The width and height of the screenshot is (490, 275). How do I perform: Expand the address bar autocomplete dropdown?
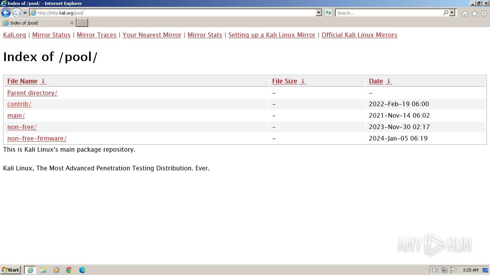point(319,13)
